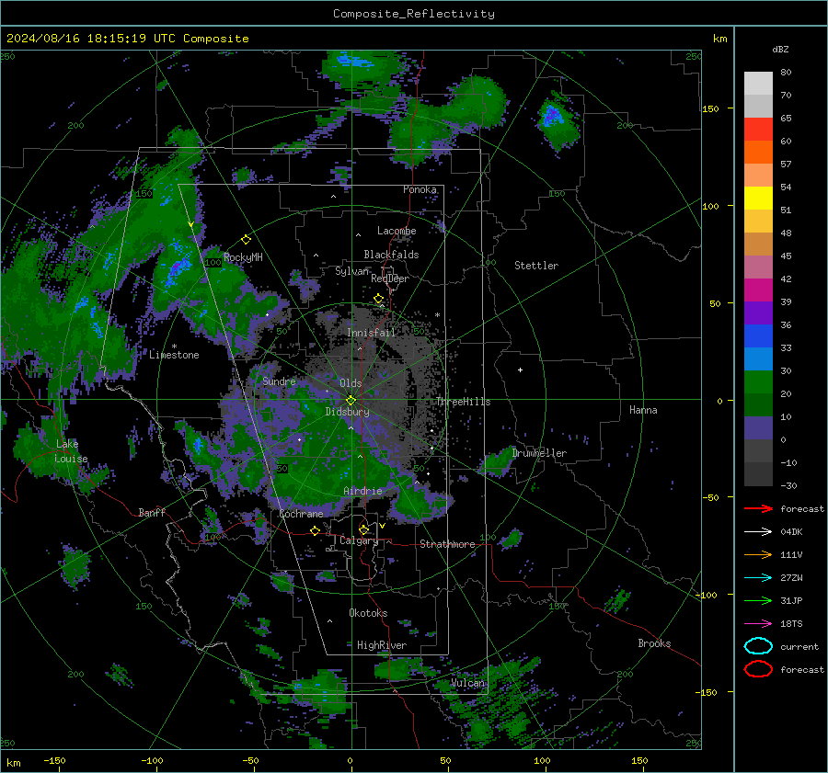Viewport: 828px width, 773px height.
Task: Click the Airdrie label
Action: 362,491
